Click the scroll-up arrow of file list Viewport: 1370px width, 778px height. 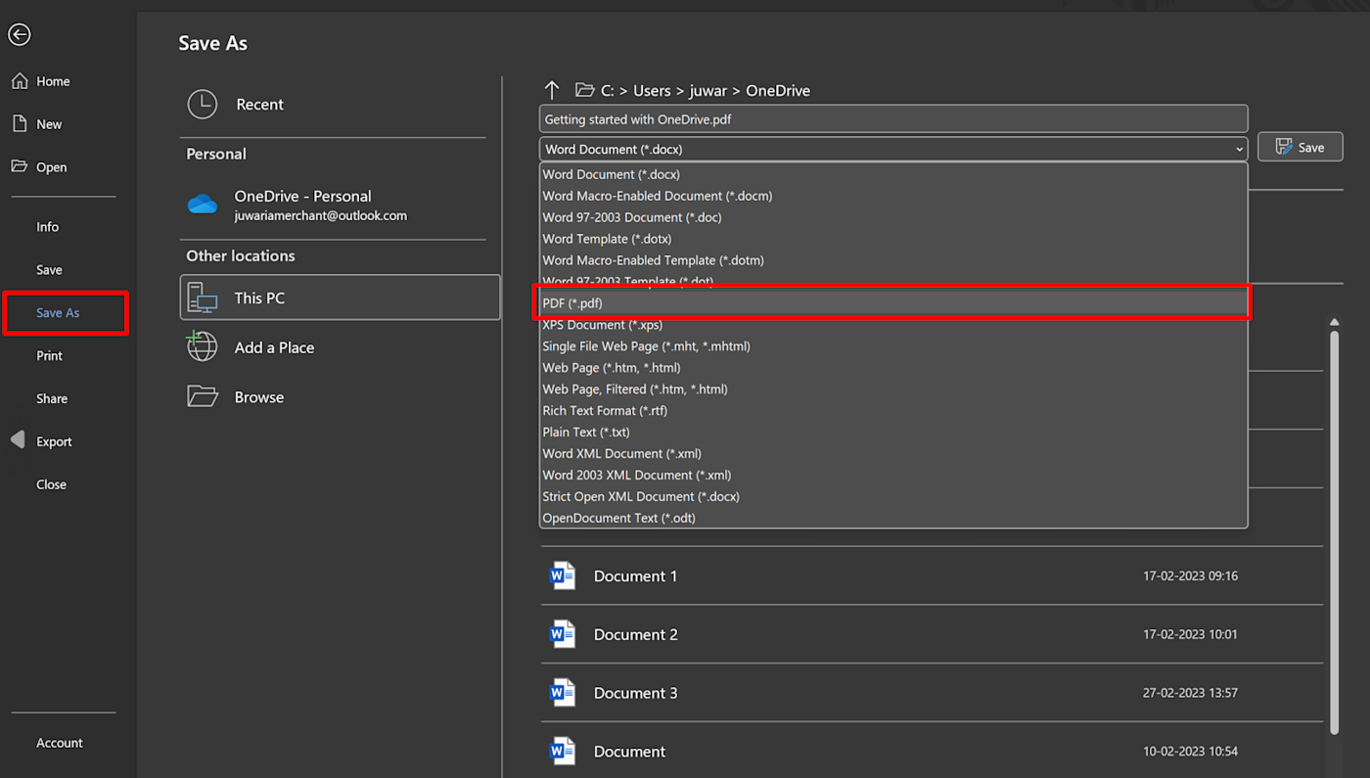[x=1334, y=322]
